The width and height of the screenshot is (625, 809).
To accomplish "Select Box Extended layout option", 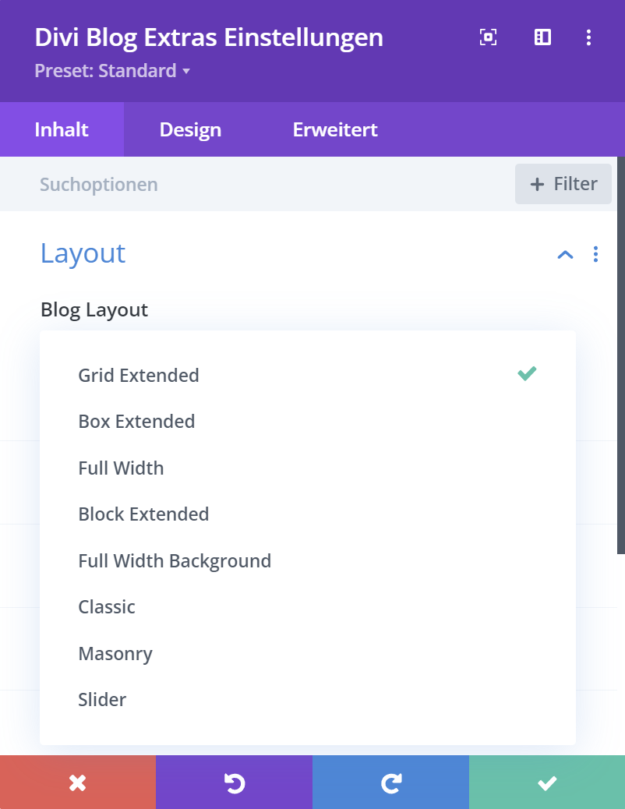I will coord(136,422).
